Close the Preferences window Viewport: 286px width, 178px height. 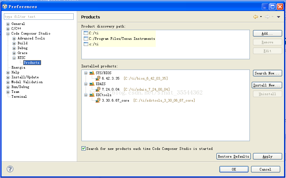point(280,7)
